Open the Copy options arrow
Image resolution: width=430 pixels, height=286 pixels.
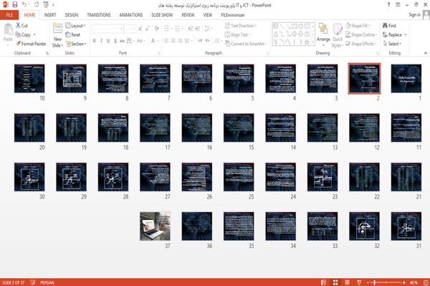[x=34, y=34]
